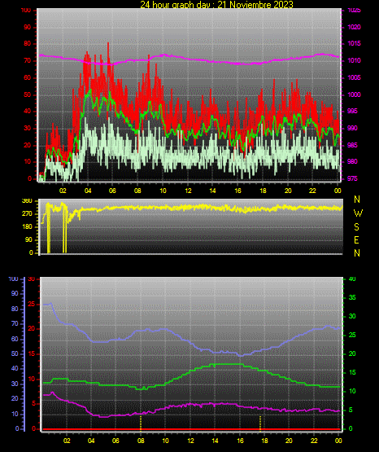Select the E compass direction label

pyautogui.click(x=356, y=239)
